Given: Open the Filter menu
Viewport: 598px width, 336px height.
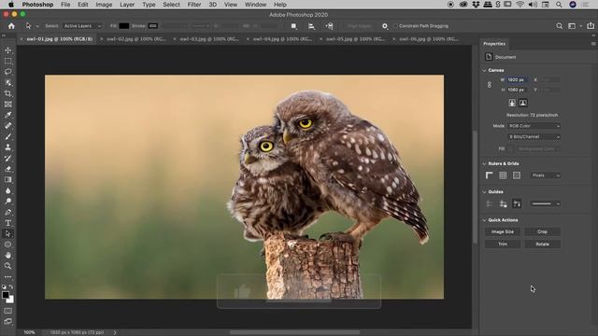Looking at the screenshot, I should [194, 5].
